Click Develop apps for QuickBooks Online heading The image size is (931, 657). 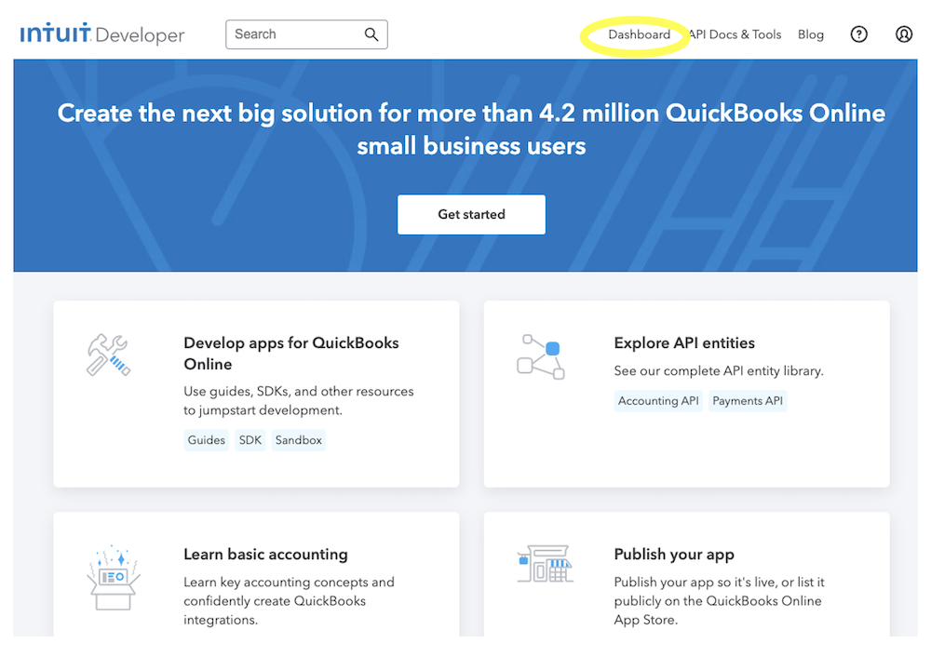coord(290,353)
